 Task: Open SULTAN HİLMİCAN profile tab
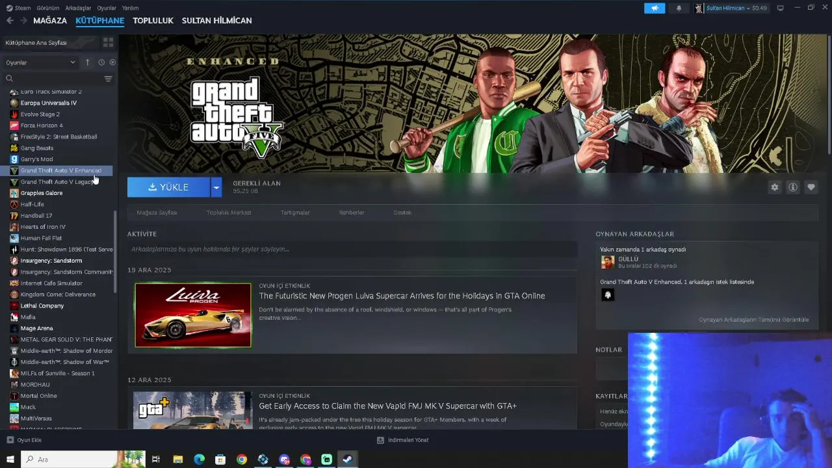[x=216, y=21]
